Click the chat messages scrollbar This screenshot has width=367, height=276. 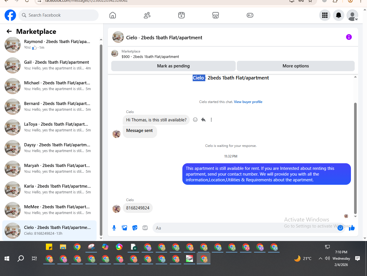tap(356, 158)
